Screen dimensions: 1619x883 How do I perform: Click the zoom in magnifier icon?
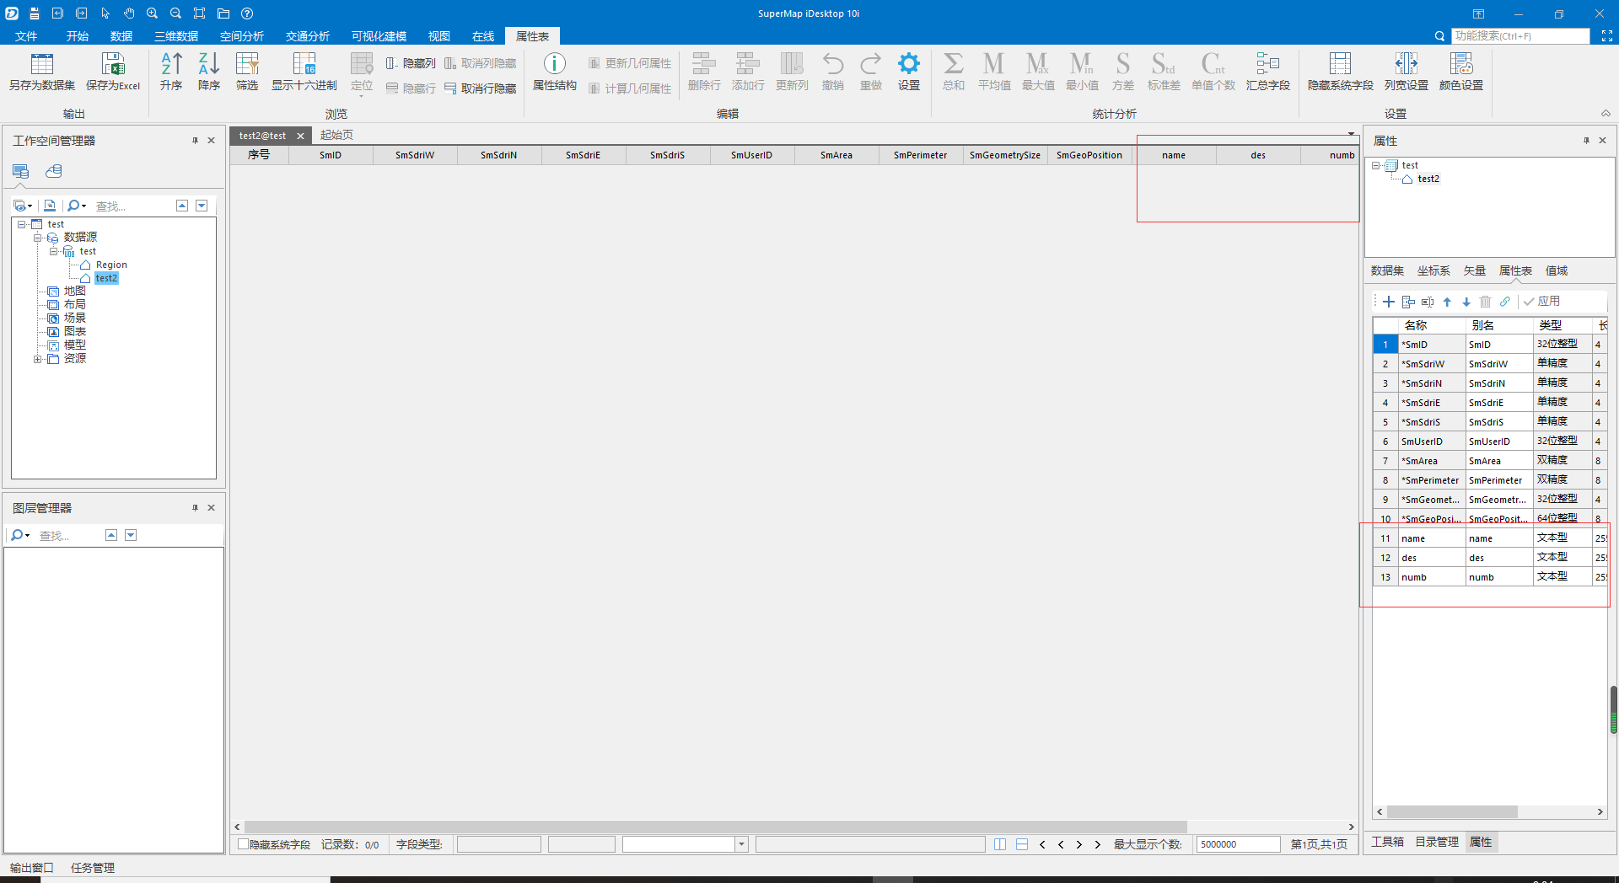point(153,13)
